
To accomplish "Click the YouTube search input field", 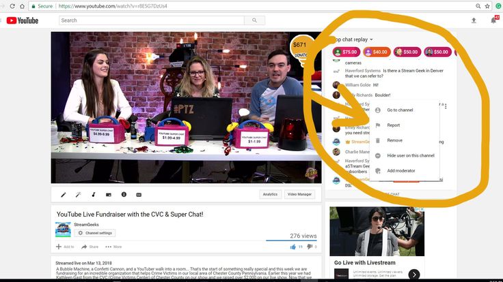I will [x=152, y=20].
